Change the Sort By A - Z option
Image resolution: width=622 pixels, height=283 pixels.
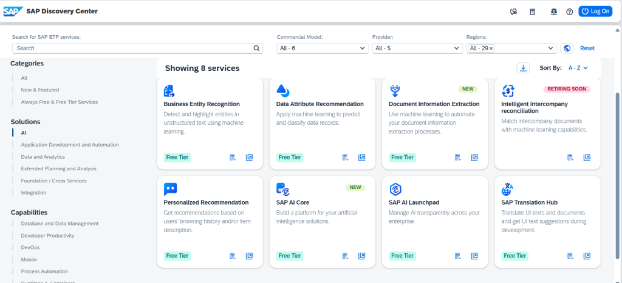click(x=578, y=68)
